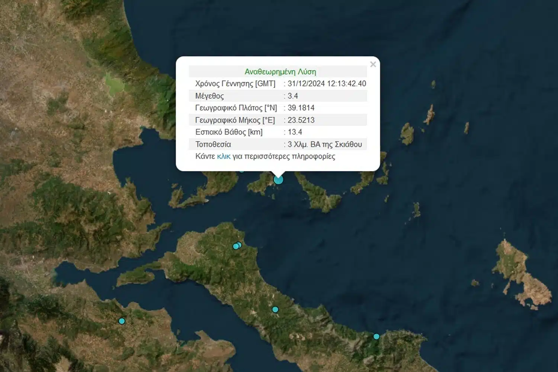Click the latitude value 39.1814
Image resolution: width=558 pixels, height=372 pixels.
pyautogui.click(x=301, y=108)
